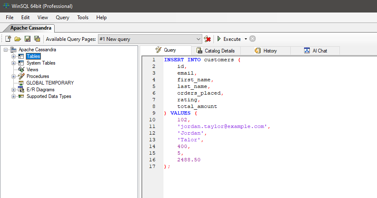Viewport: 377px width, 198px height.
Task: Expand the System Tables tree node
Action: pos(13,63)
